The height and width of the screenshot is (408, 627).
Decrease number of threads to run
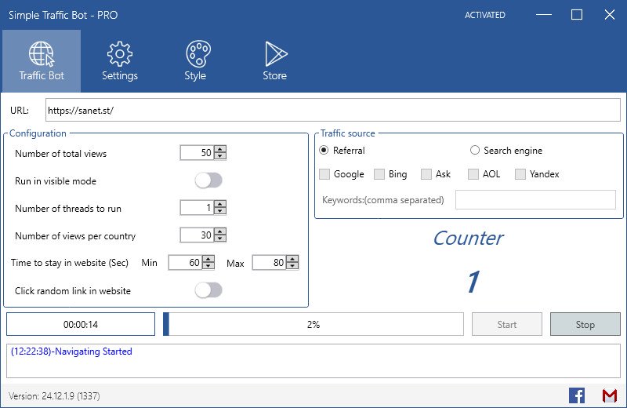tap(220, 211)
